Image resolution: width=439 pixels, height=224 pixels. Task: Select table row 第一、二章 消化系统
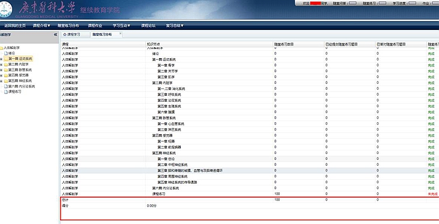250,89
